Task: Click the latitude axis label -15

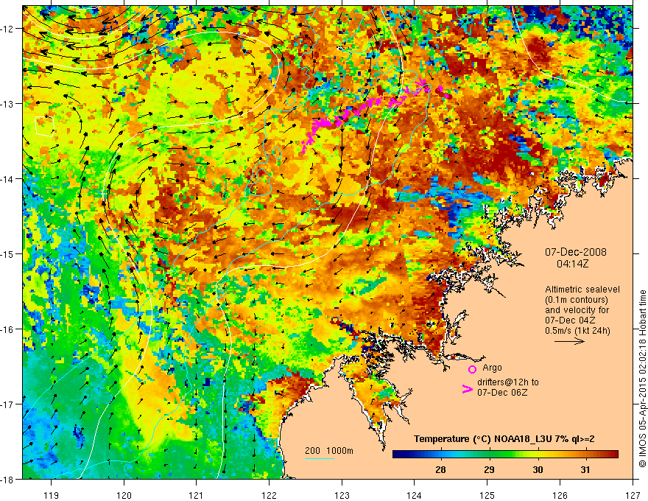Action: coord(8,253)
